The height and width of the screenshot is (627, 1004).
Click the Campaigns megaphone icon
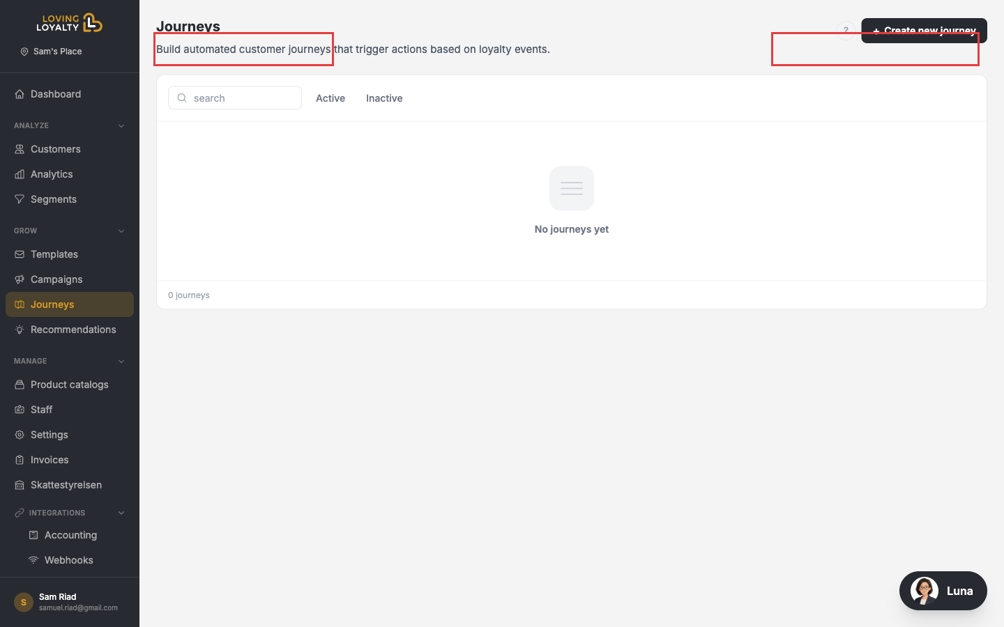[x=20, y=279]
